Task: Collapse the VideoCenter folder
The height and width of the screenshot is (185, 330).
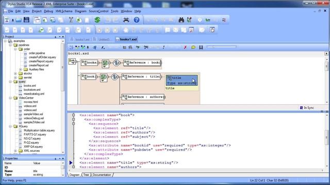Action: point(10,98)
